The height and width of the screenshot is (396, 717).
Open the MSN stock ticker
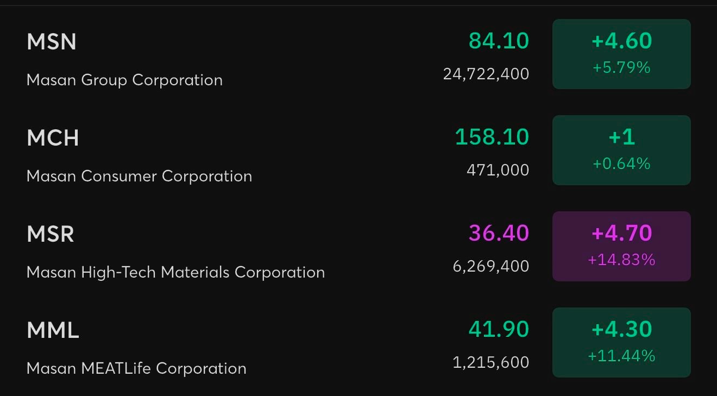coord(52,42)
